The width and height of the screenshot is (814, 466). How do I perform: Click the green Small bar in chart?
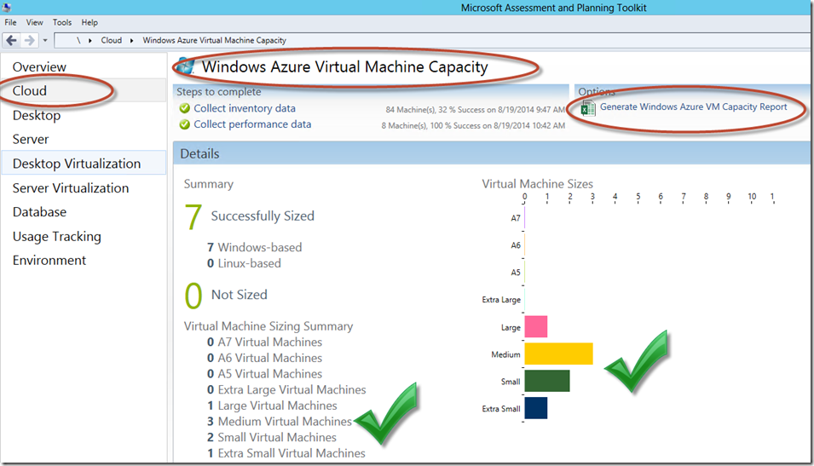pos(547,381)
